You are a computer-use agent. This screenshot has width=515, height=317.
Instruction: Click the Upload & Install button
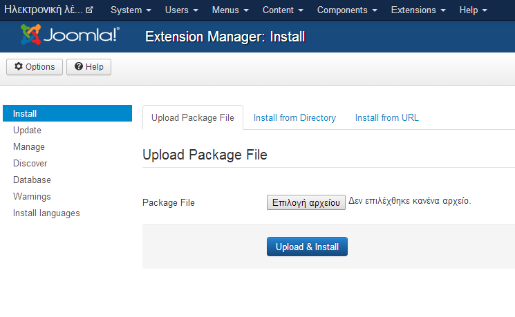307,247
